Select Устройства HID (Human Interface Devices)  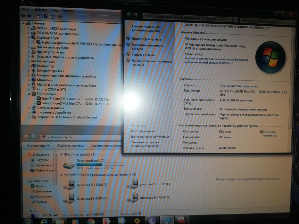[67, 117]
